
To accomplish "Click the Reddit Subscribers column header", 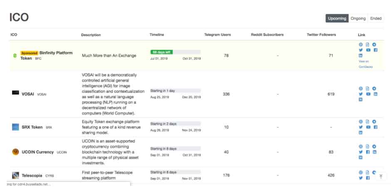I will click(267, 34).
